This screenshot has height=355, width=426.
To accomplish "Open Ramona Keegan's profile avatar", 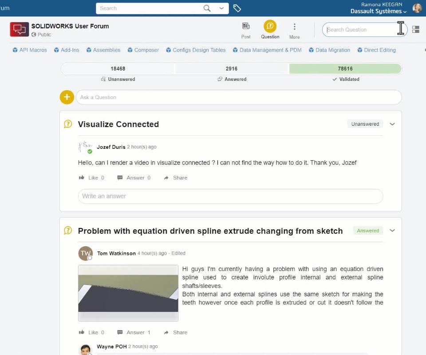I will pyautogui.click(x=417, y=8).
